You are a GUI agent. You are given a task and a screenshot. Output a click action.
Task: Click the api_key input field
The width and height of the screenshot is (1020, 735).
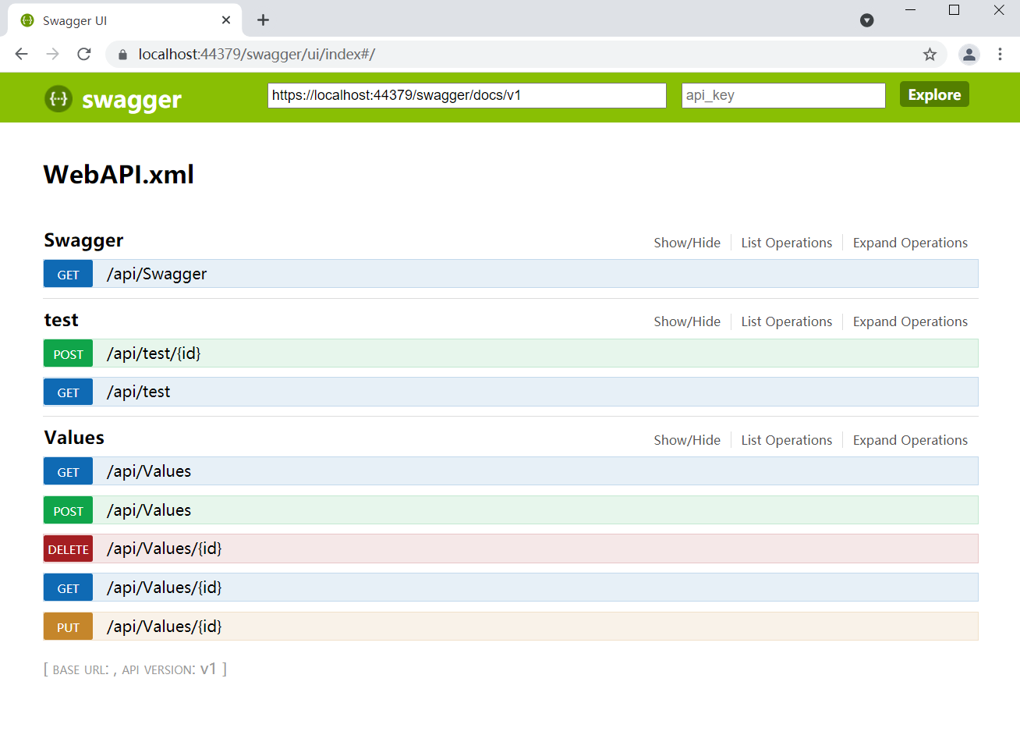click(x=784, y=95)
